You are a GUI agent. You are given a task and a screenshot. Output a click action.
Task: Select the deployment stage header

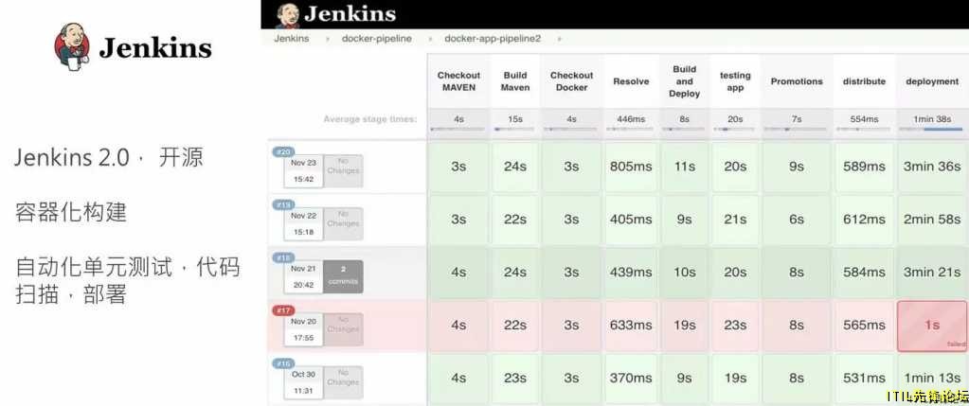coord(932,81)
